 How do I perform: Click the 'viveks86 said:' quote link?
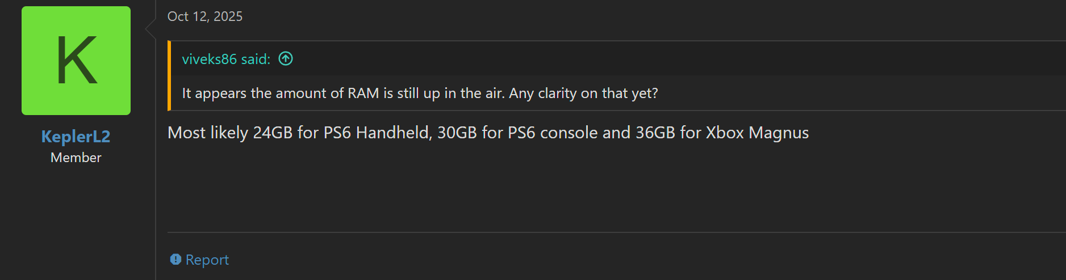point(226,59)
